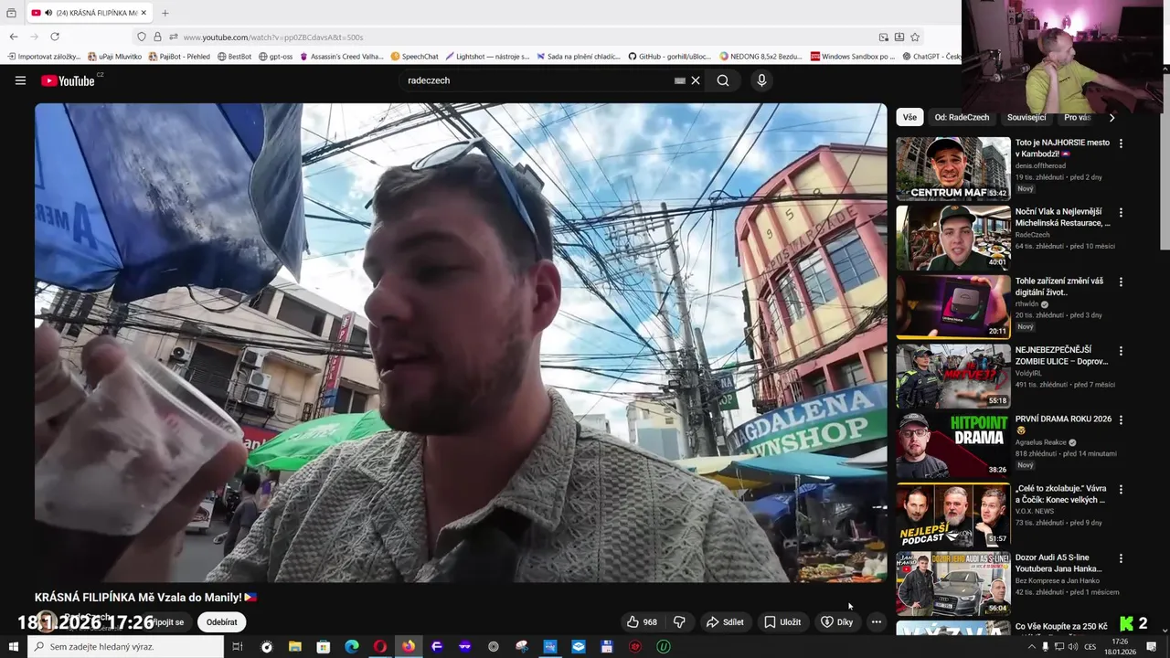Open more actions menu under video
The width and height of the screenshot is (1170, 658).
pos(876,621)
